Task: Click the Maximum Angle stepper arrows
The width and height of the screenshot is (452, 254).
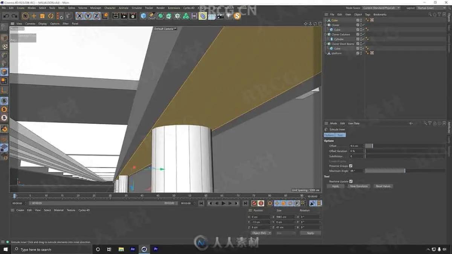Action: click(364, 171)
